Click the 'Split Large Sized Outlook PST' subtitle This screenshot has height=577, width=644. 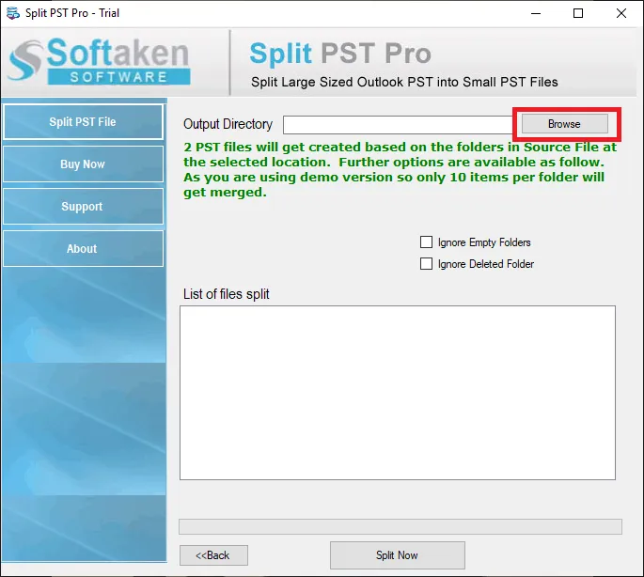point(404,82)
